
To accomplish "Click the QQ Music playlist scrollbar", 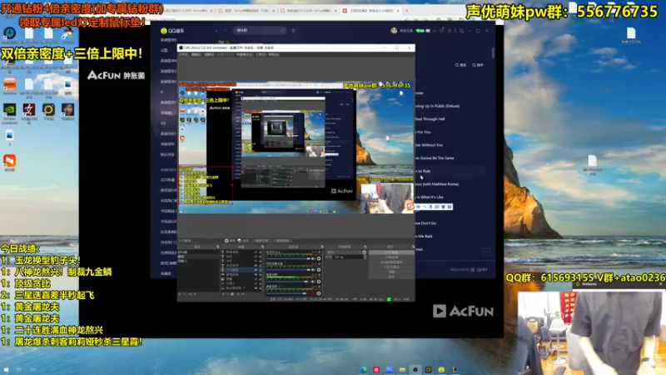I will [x=493, y=53].
